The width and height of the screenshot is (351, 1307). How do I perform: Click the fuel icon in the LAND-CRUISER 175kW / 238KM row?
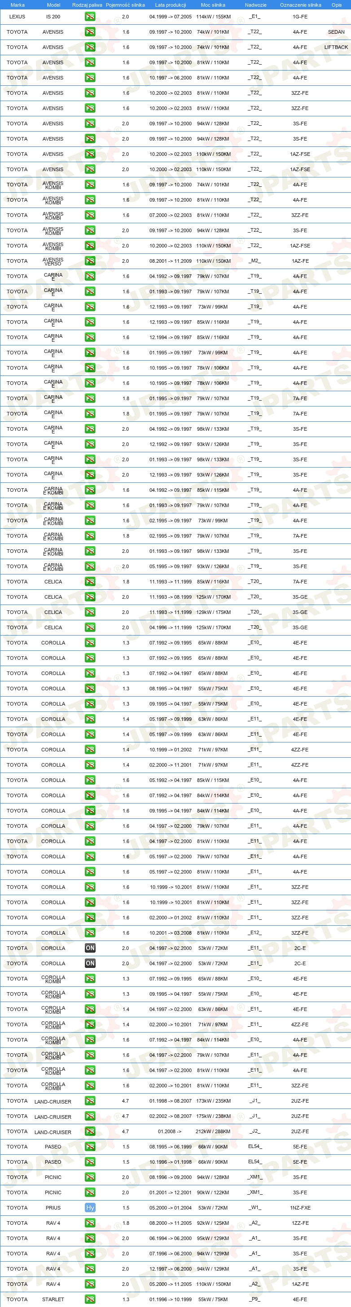(x=90, y=1116)
